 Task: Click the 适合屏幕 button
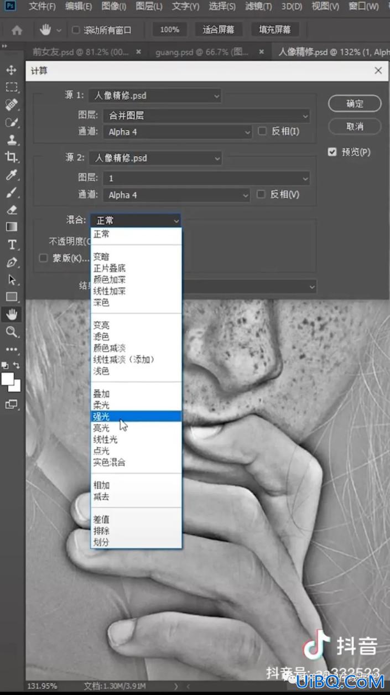click(218, 29)
